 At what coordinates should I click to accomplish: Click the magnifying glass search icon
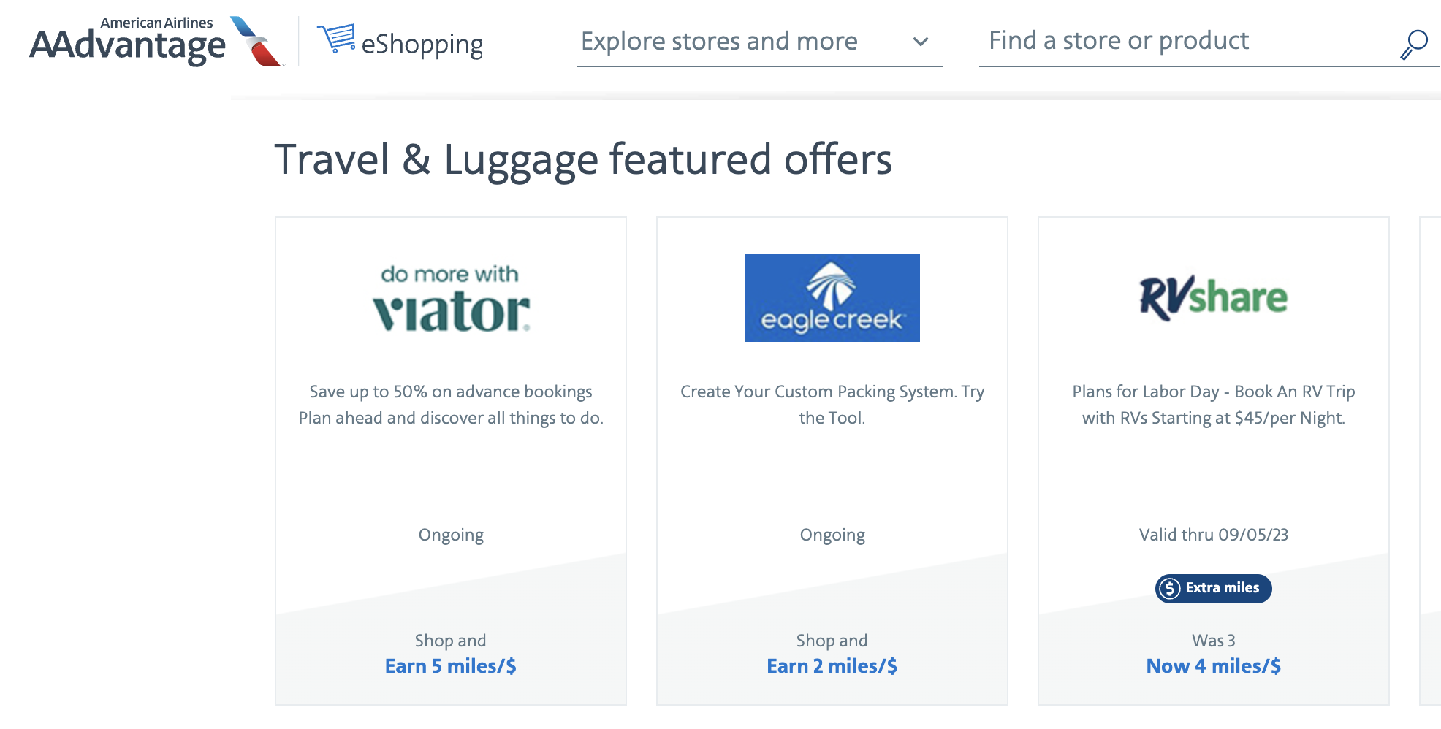click(1414, 44)
